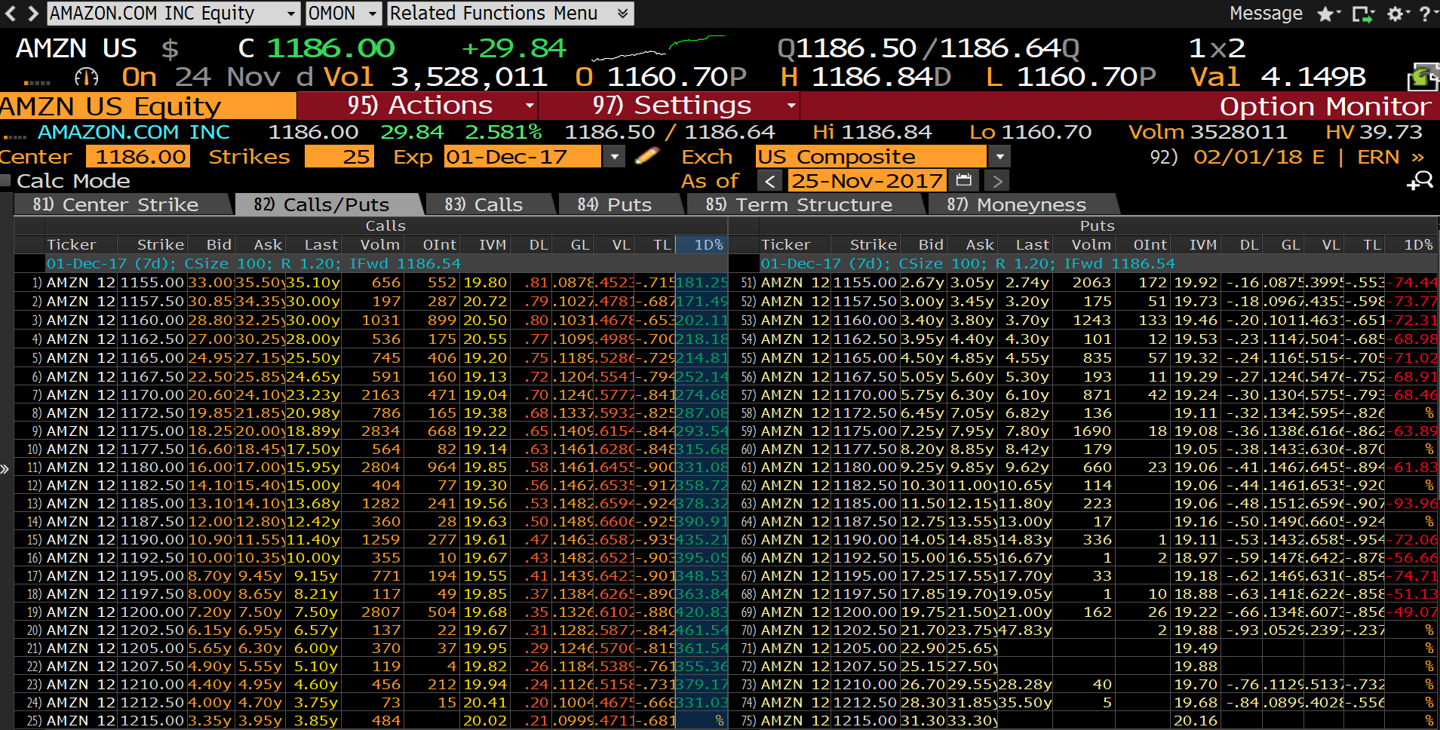Open the 92) 02/01/18 E earnings link
The image size is (1440, 730).
[1237, 157]
